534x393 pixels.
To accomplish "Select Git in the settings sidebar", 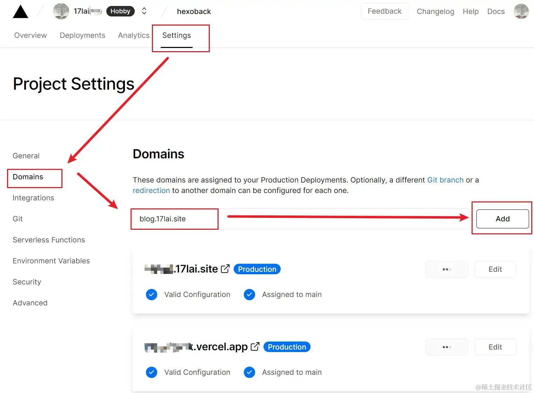I will coord(18,219).
